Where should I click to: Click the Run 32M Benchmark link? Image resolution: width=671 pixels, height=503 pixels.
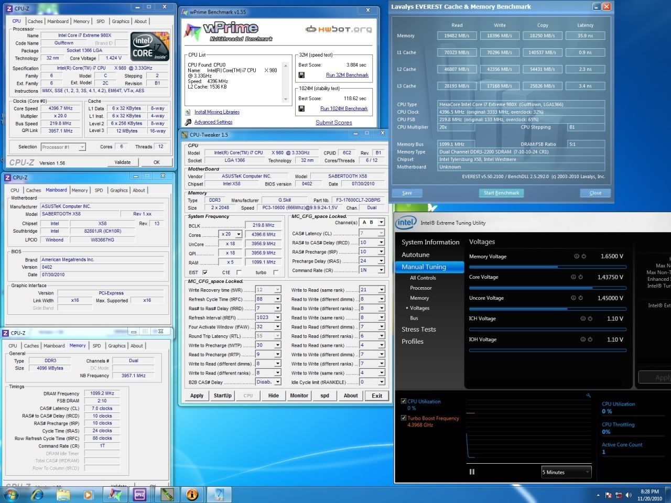point(347,75)
